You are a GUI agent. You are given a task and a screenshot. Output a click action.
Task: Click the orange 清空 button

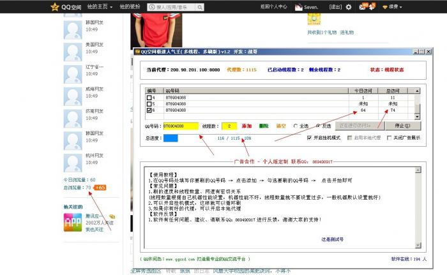coord(281,126)
